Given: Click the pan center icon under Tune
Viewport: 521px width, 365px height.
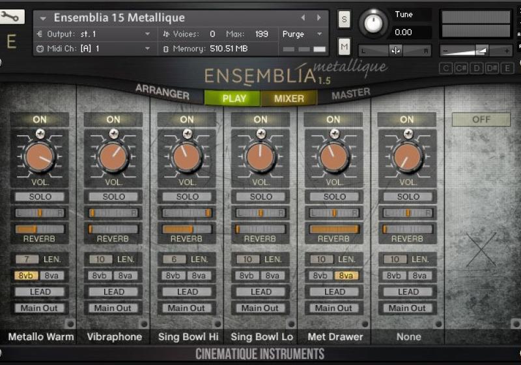Looking at the screenshot, I should [395, 50].
